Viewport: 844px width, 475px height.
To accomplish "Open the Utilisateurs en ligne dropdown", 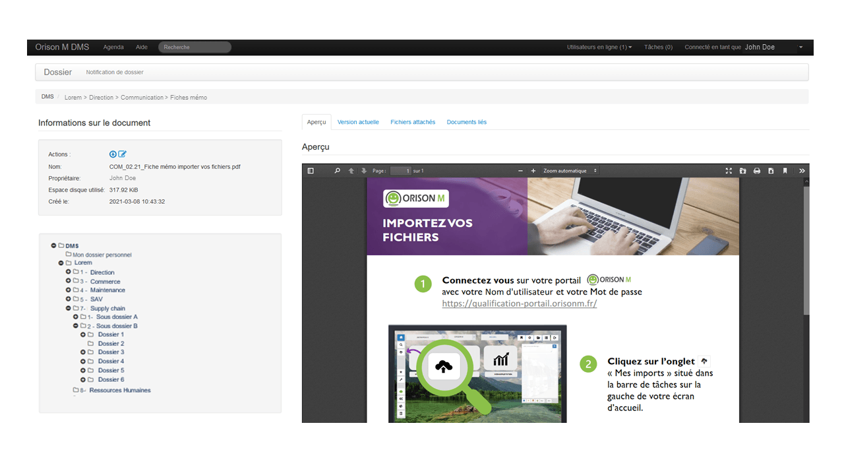I will [599, 47].
